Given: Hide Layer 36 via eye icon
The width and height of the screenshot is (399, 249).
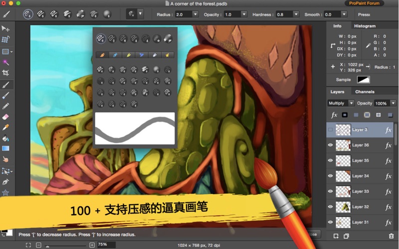Looking at the screenshot, I should pyautogui.click(x=330, y=145).
